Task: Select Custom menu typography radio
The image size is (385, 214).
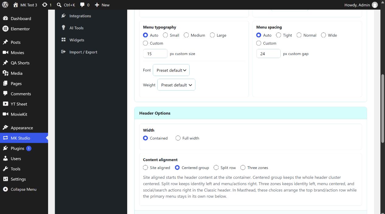Action: coord(145,43)
